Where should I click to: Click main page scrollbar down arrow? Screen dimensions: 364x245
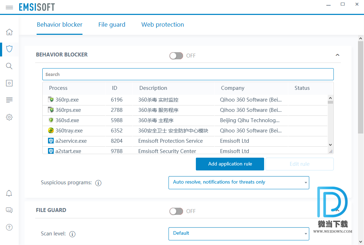pyautogui.click(x=360, y=241)
